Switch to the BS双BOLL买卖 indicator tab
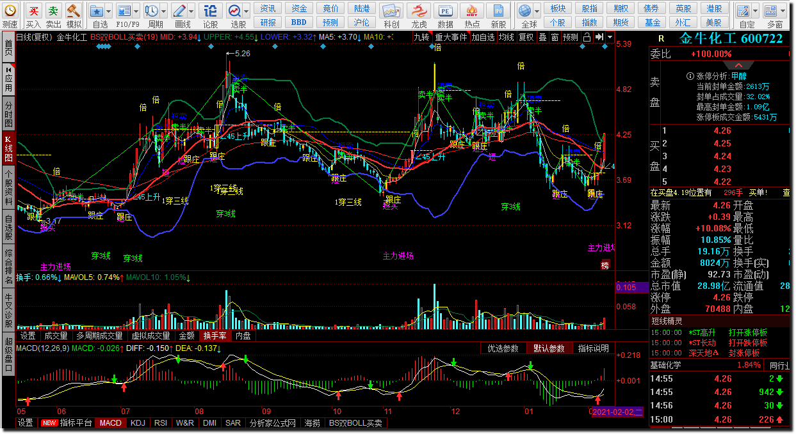 pyautogui.click(x=356, y=423)
